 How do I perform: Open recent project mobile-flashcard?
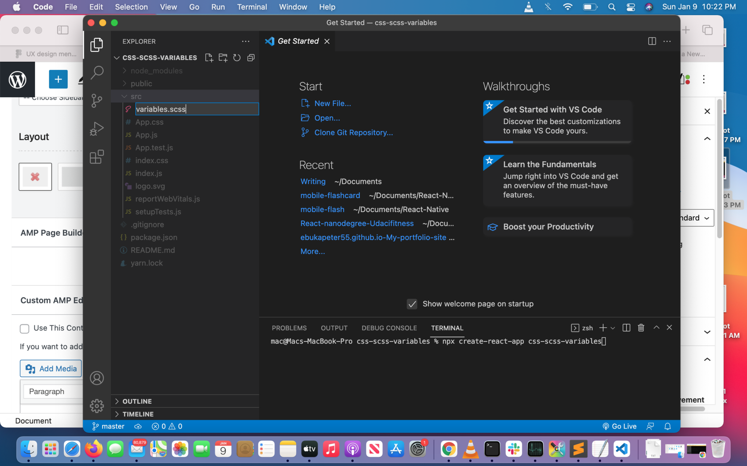[330, 196]
